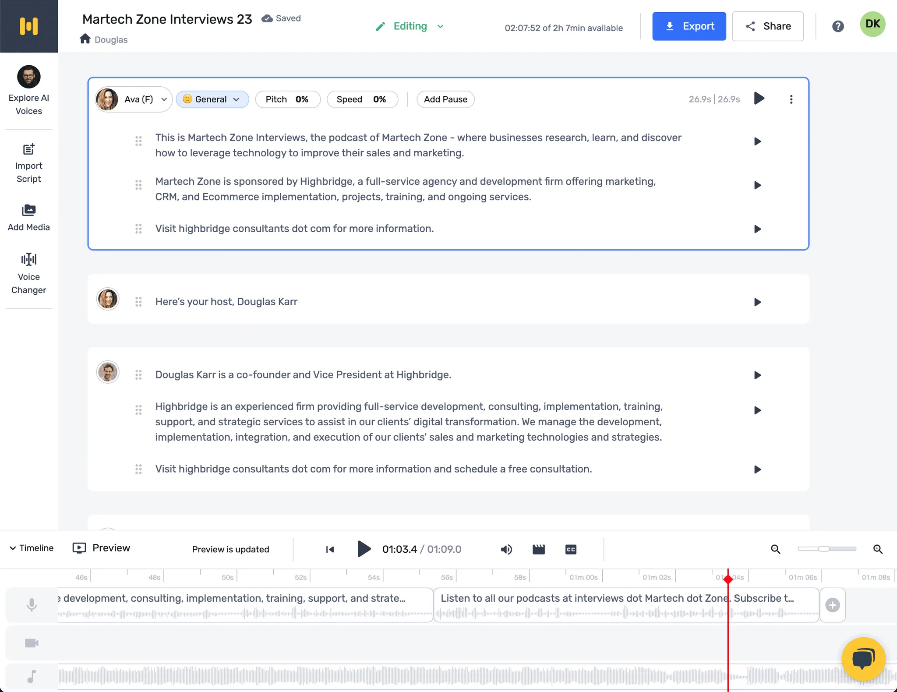This screenshot has width=897, height=692.
Task: Click the blue Export button
Action: click(689, 26)
